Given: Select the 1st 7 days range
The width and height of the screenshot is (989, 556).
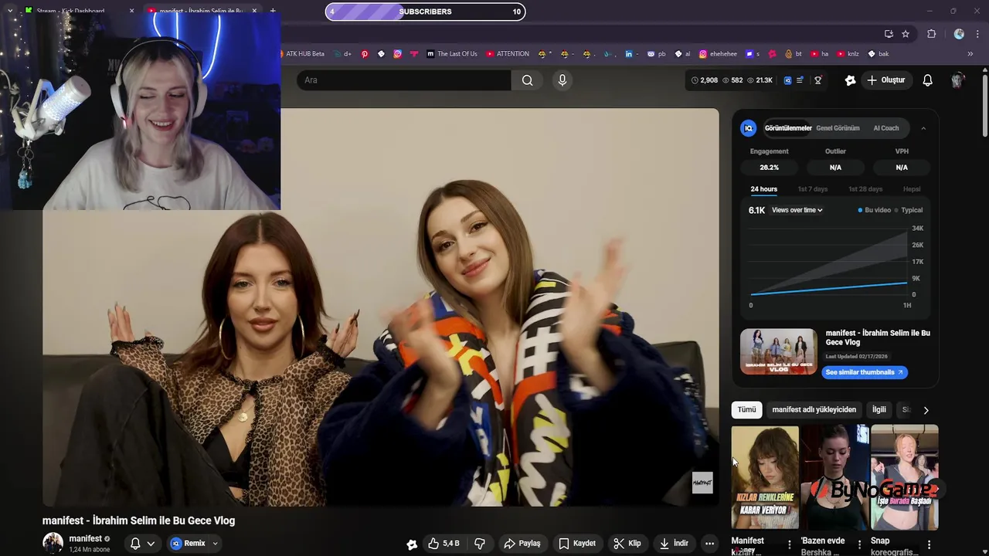Looking at the screenshot, I should [x=812, y=189].
